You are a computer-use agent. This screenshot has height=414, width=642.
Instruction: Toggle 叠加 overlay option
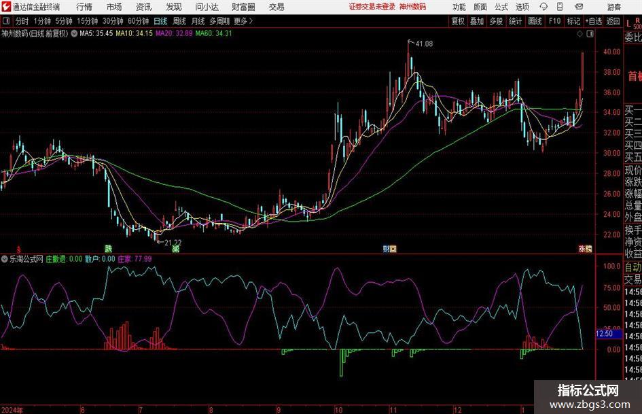click(477, 21)
